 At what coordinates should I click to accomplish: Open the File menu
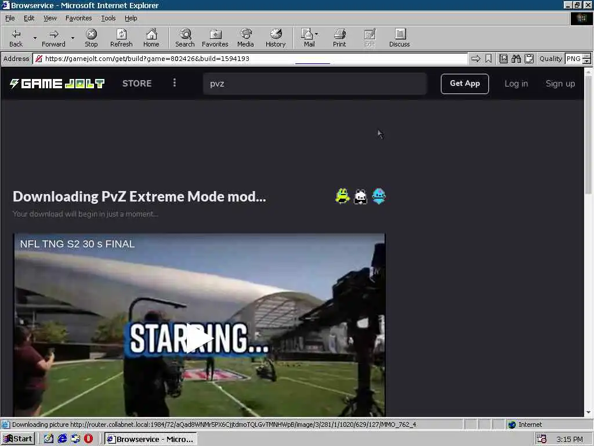point(10,18)
